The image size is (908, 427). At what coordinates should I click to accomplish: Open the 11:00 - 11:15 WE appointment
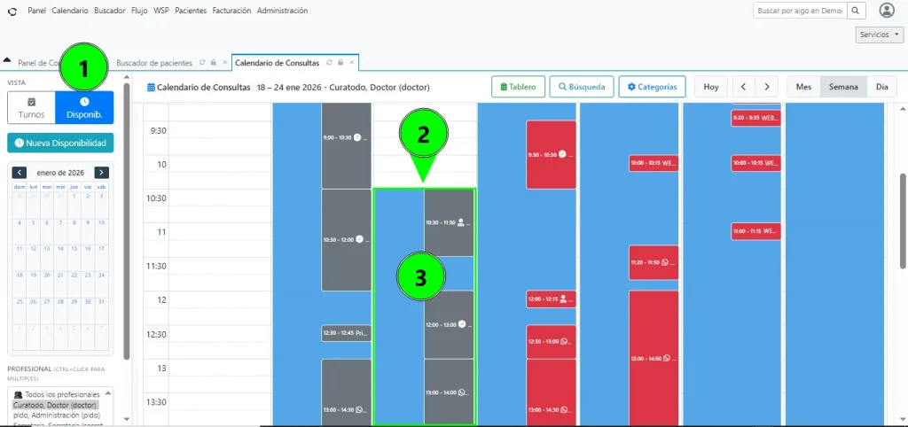pyautogui.click(x=755, y=231)
